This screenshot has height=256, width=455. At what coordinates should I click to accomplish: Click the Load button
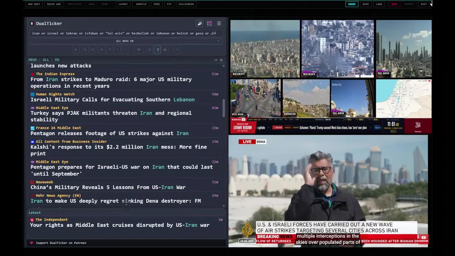[x=379, y=4]
